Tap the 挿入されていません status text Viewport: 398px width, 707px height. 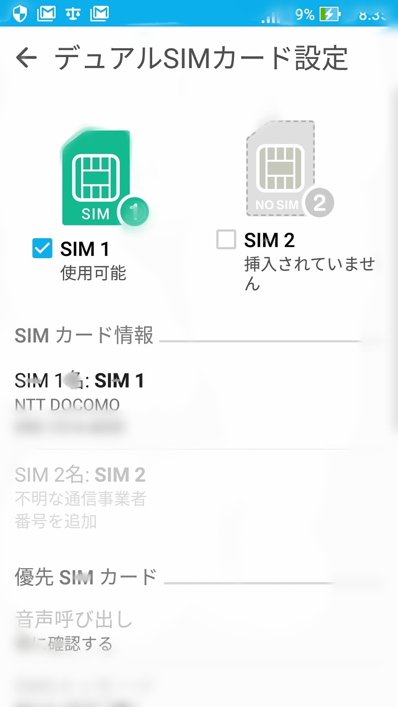[309, 265]
